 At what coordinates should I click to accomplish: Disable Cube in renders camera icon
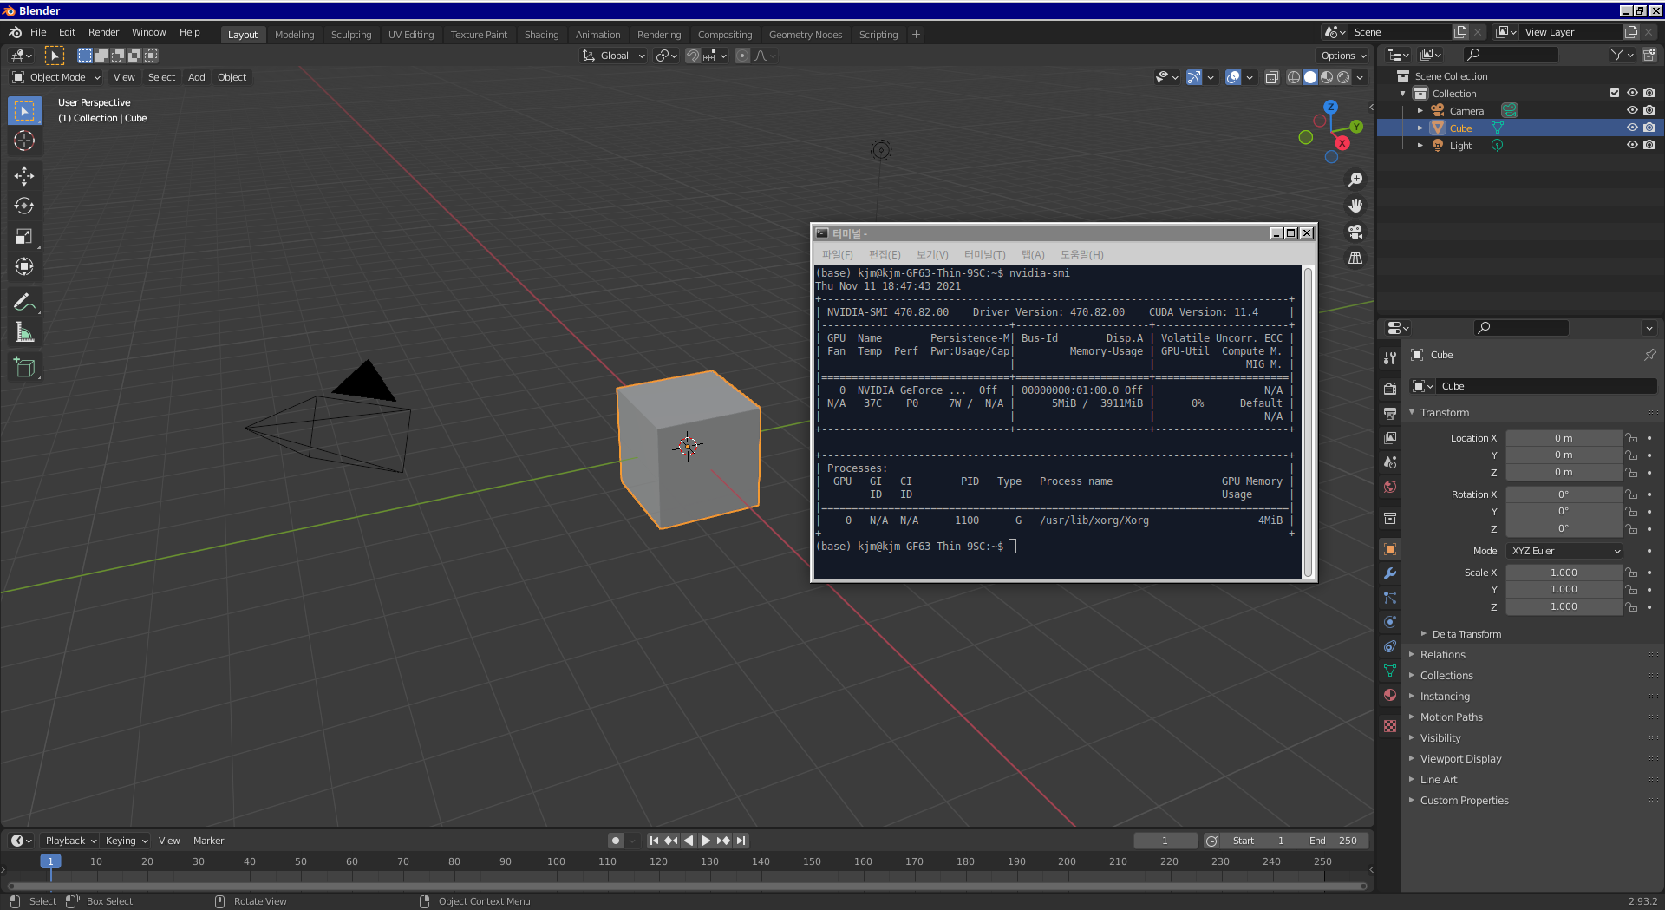click(x=1649, y=128)
